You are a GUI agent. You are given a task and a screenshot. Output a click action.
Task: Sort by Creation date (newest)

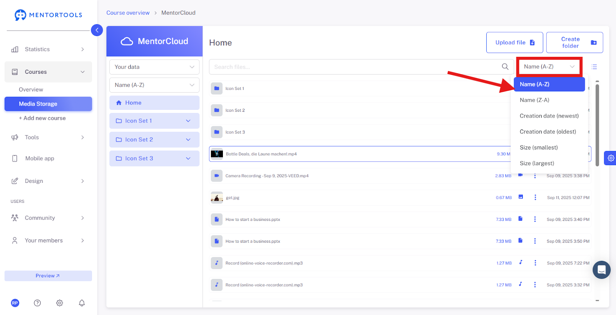[x=549, y=116]
